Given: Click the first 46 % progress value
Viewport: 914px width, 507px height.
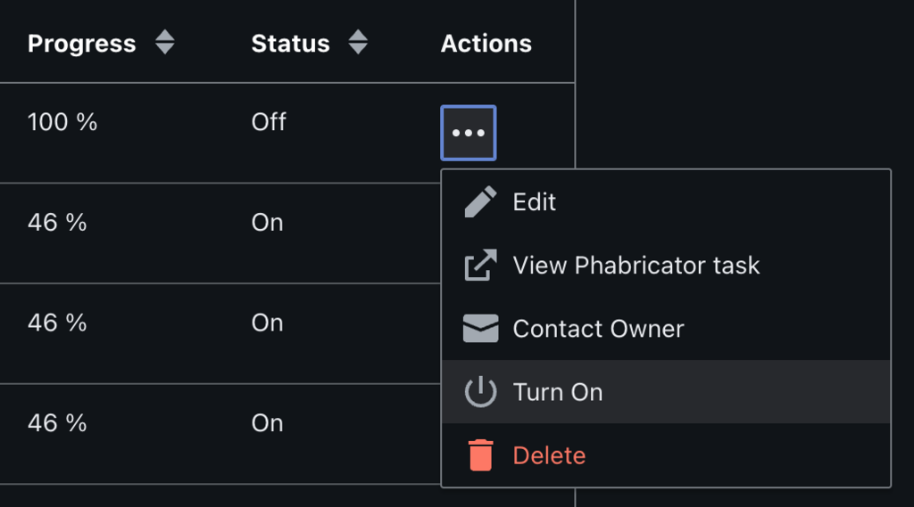Looking at the screenshot, I should coord(57,223).
